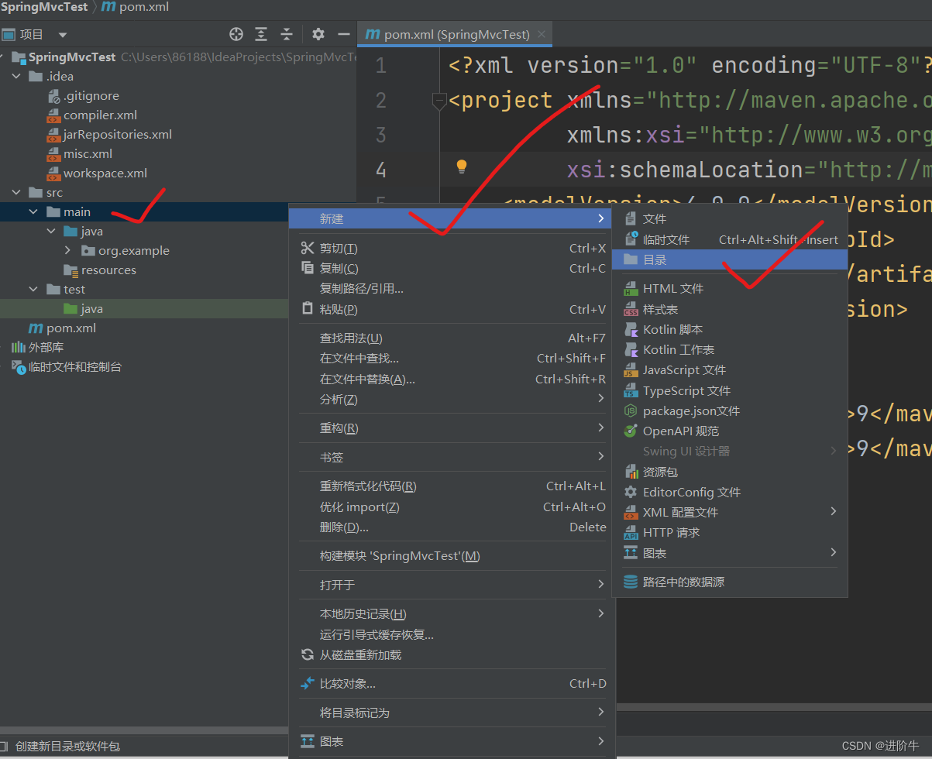932x759 pixels.
Task: Collapse the src folder arrow
Action: (16, 193)
